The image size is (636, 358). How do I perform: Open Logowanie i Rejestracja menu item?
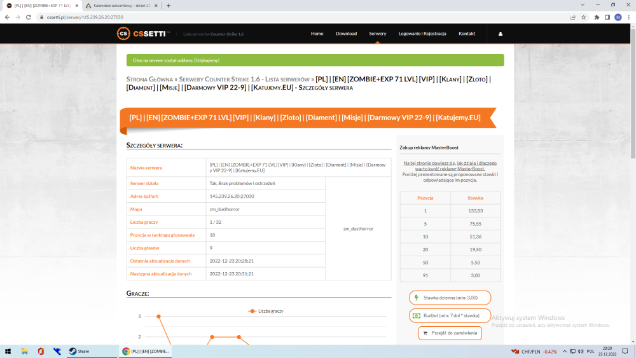(x=422, y=34)
